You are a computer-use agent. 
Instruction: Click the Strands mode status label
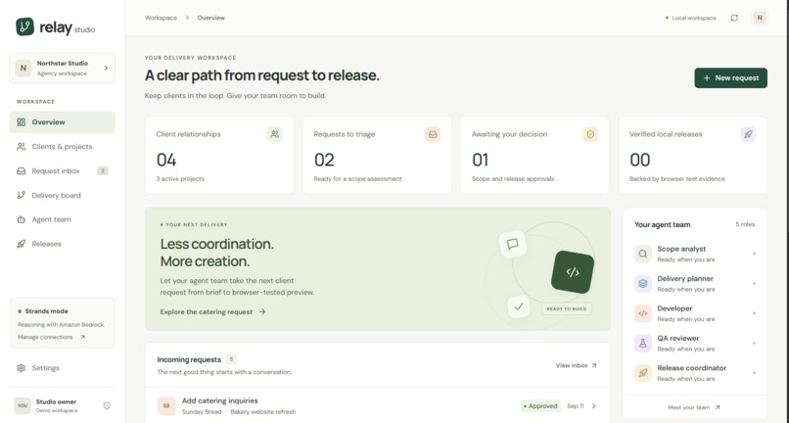pyautogui.click(x=43, y=311)
